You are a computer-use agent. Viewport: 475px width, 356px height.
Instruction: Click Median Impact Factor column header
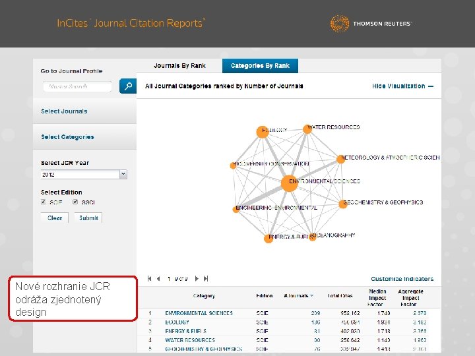click(377, 297)
